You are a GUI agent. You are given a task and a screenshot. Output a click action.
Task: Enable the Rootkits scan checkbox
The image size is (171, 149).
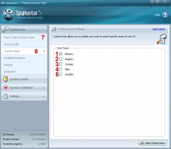tap(61, 75)
